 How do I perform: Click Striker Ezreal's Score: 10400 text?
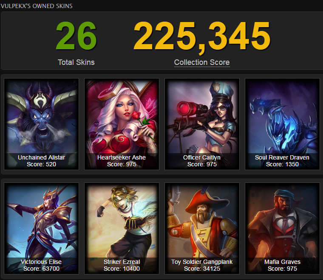coord(122,269)
